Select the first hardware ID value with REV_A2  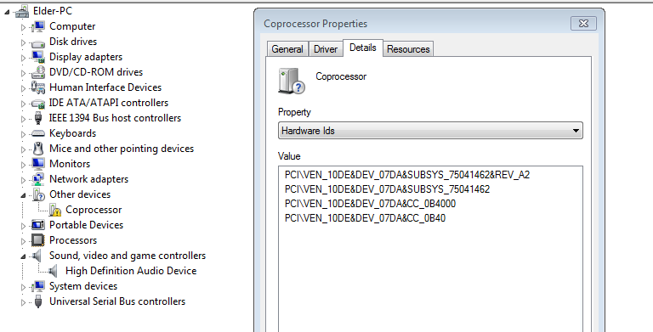[x=407, y=175]
